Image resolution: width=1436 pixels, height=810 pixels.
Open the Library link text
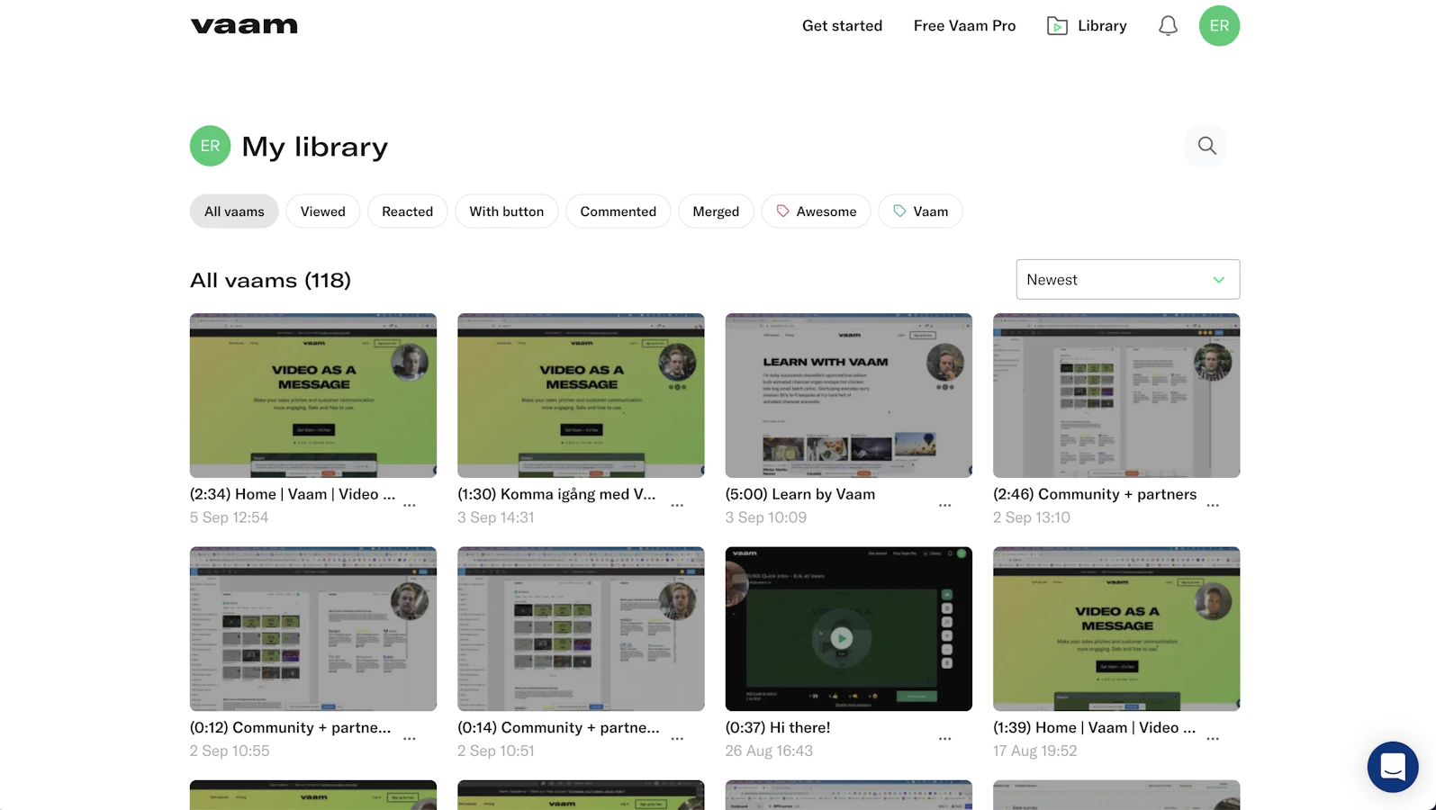pyautogui.click(x=1102, y=26)
